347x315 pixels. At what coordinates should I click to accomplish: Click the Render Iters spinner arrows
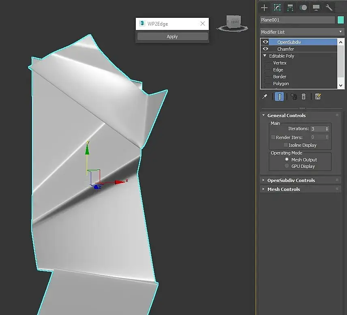(327, 137)
